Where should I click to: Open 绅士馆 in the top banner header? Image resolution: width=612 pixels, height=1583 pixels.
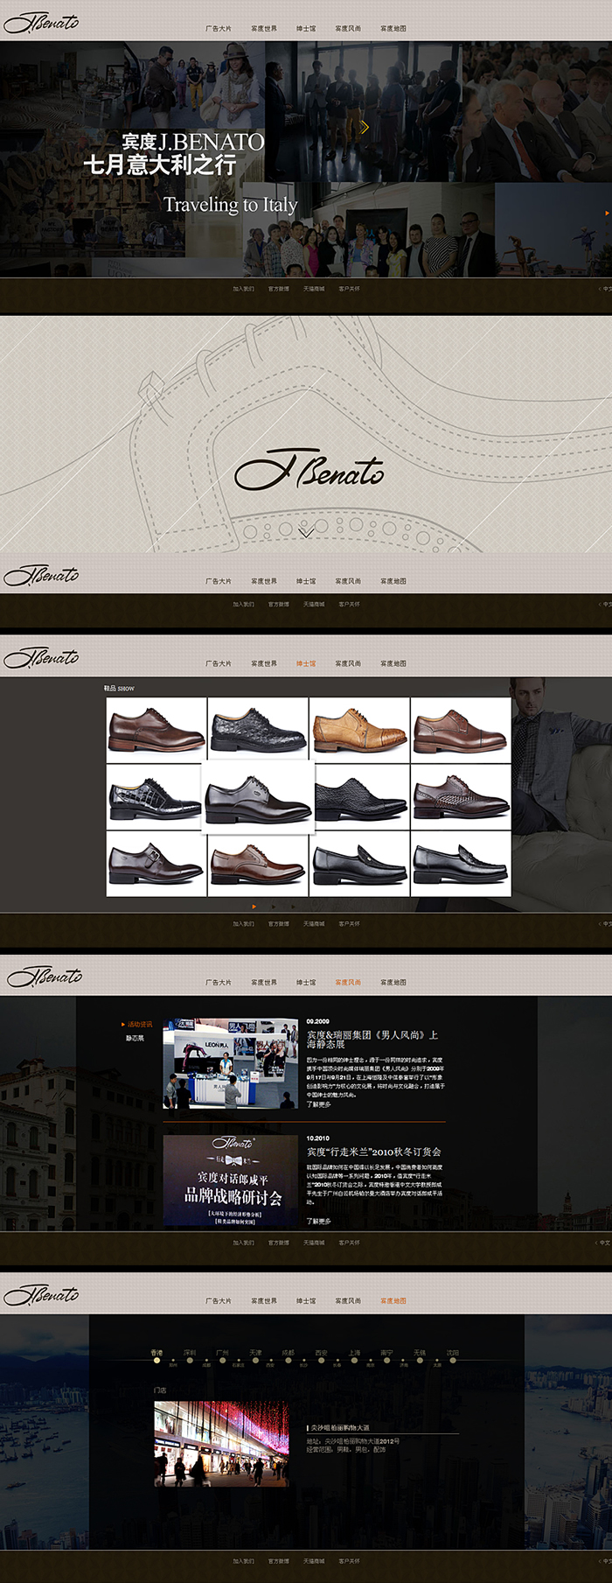pyautogui.click(x=306, y=29)
